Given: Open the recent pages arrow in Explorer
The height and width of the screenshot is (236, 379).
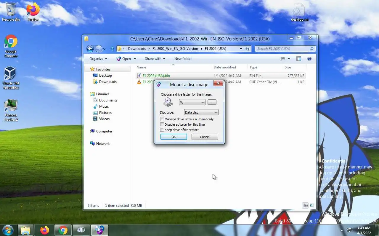Looking at the screenshot, I should (105, 49).
